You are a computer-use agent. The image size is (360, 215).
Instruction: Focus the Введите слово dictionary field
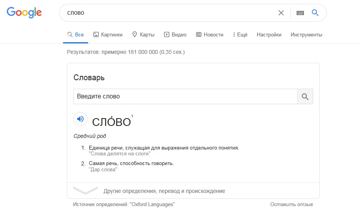[186, 96]
